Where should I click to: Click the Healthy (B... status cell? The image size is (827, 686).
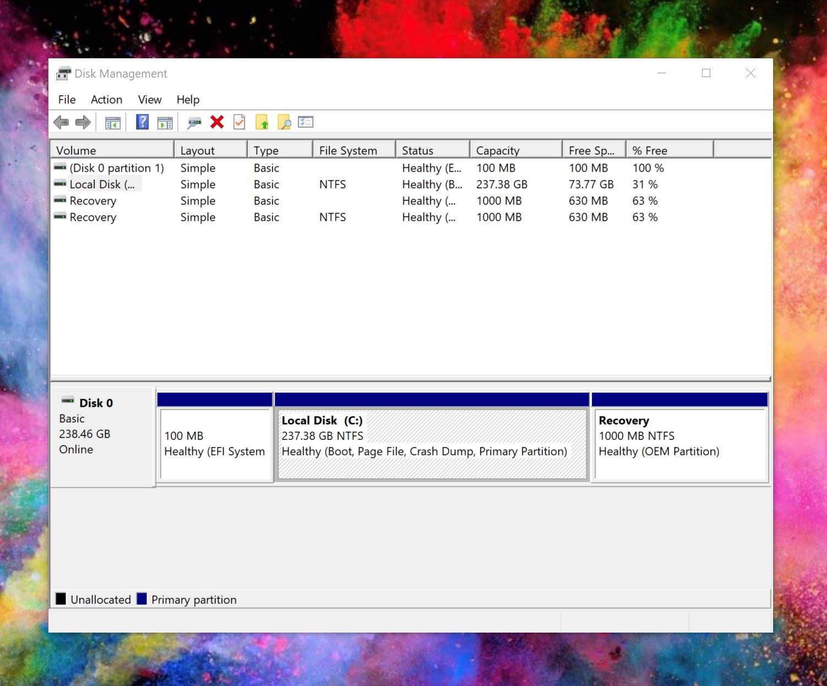coord(432,184)
